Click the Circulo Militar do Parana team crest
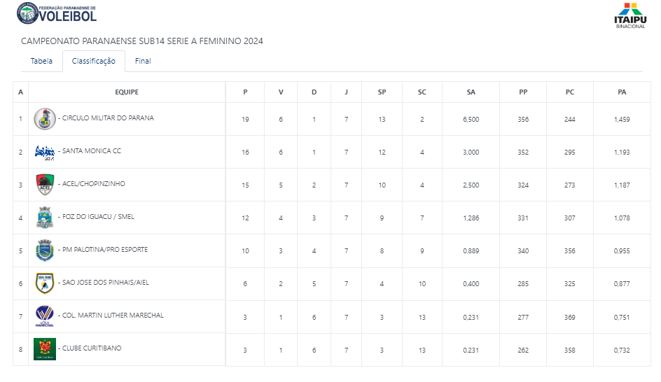The image size is (661, 382). (x=45, y=119)
